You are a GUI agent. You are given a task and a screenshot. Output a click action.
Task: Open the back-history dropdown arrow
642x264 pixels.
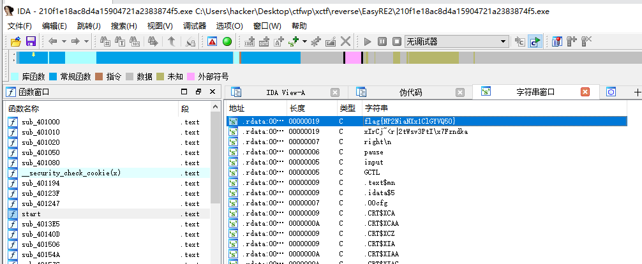click(x=64, y=41)
